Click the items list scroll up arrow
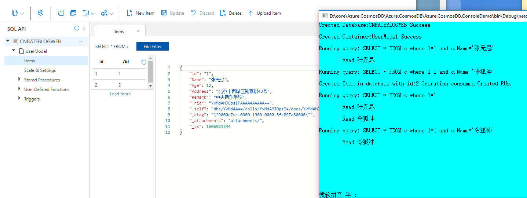 tap(150, 58)
